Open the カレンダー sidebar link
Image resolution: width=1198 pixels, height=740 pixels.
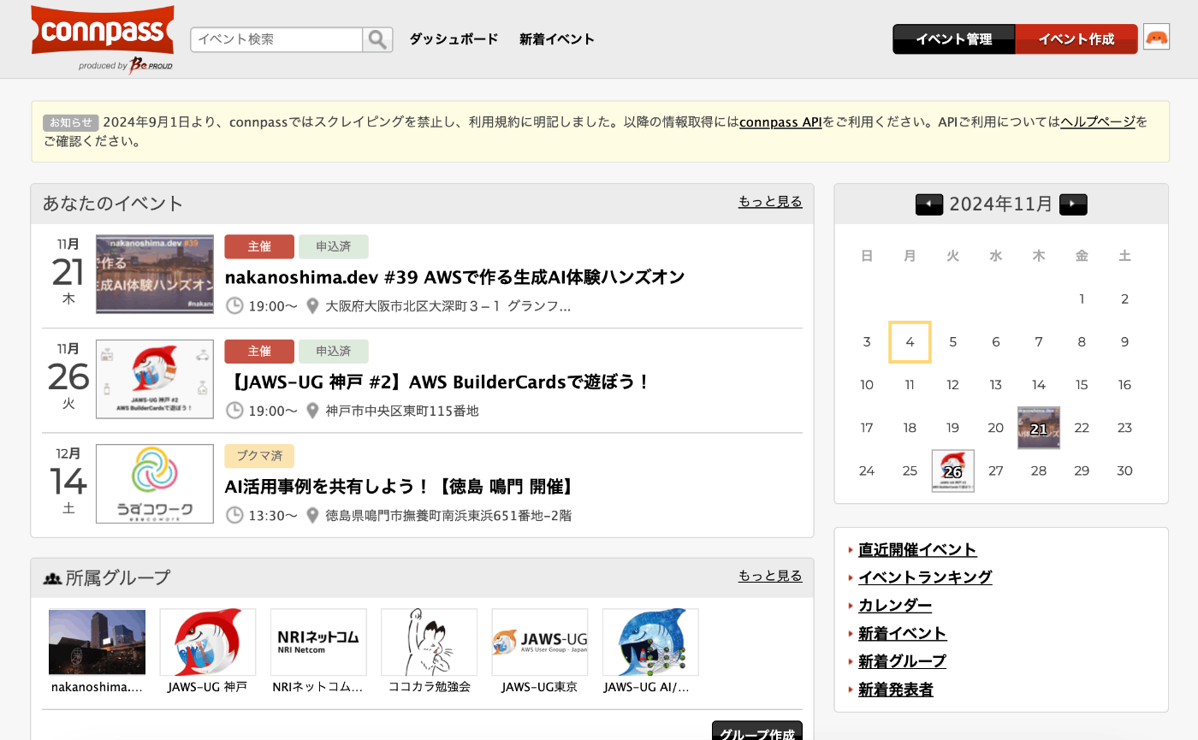click(x=895, y=606)
